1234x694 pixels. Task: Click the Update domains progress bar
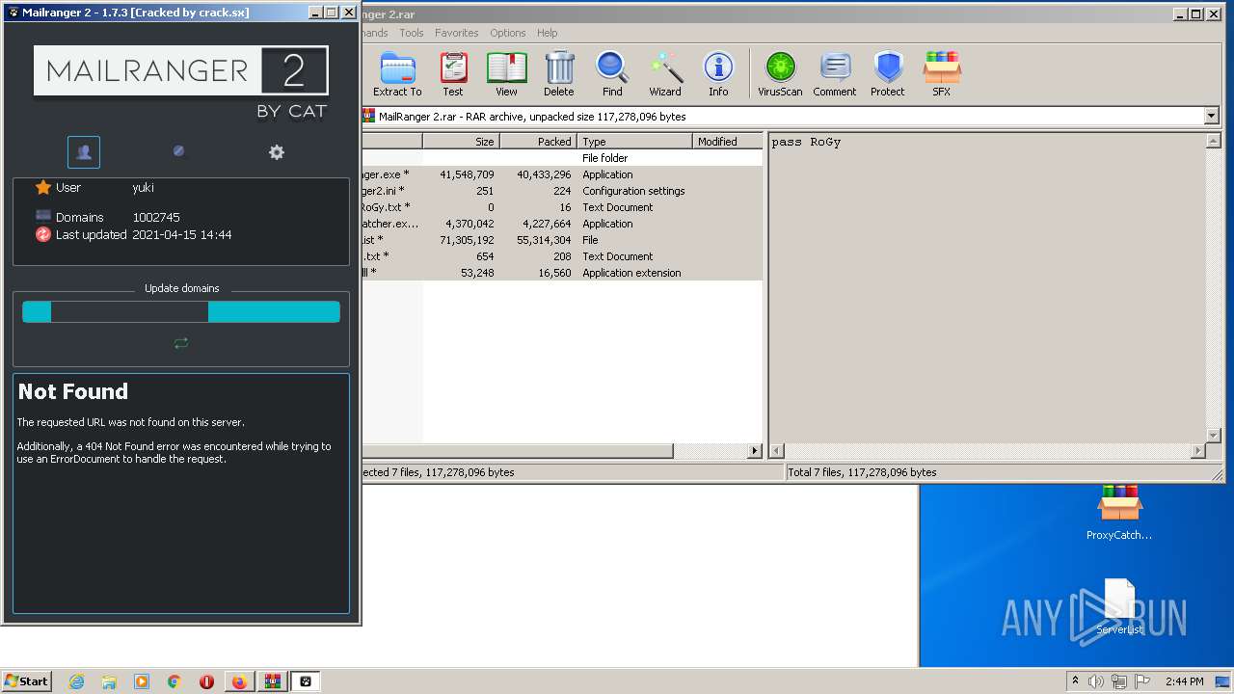tap(181, 311)
